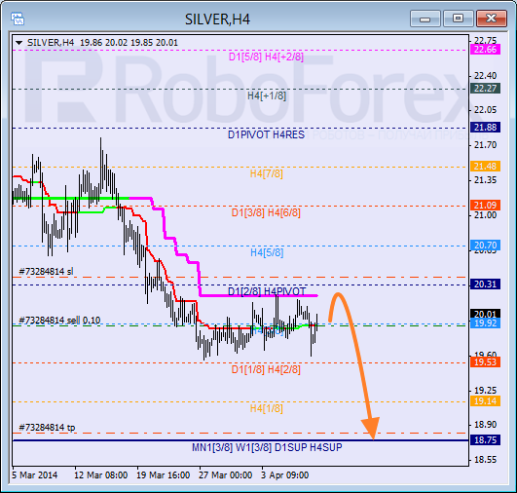The height and width of the screenshot is (493, 517).
Task: Minimize the SILVER,H4 chart window
Action: tap(425, 19)
